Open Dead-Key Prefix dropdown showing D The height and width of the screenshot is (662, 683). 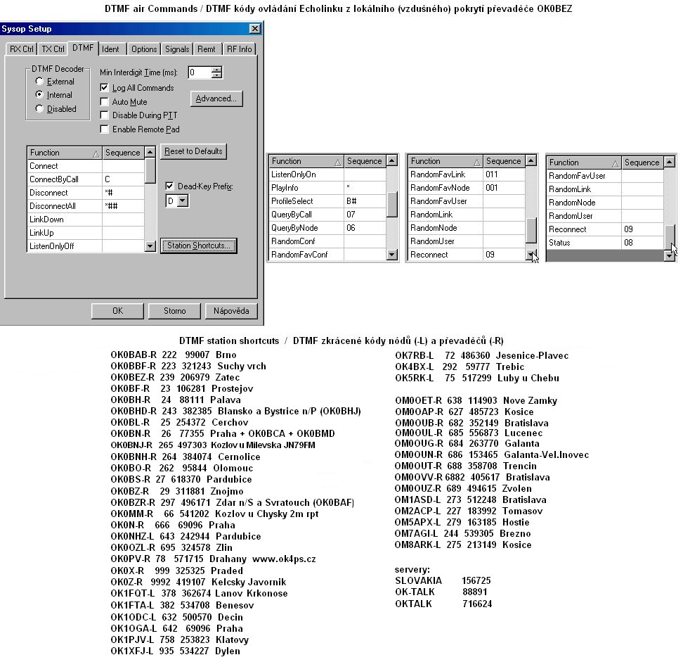pyautogui.click(x=183, y=201)
